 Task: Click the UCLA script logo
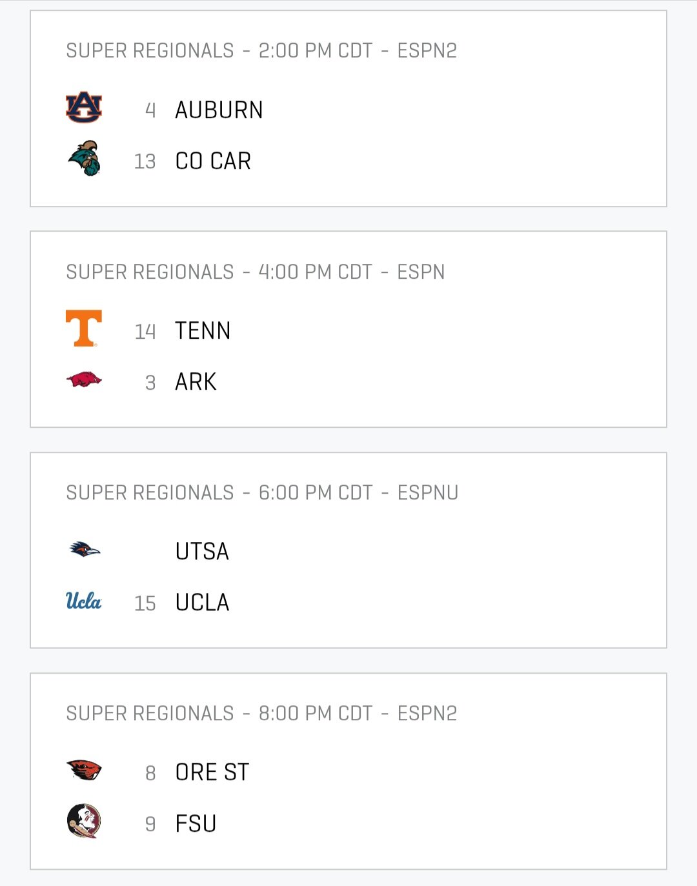tap(84, 601)
